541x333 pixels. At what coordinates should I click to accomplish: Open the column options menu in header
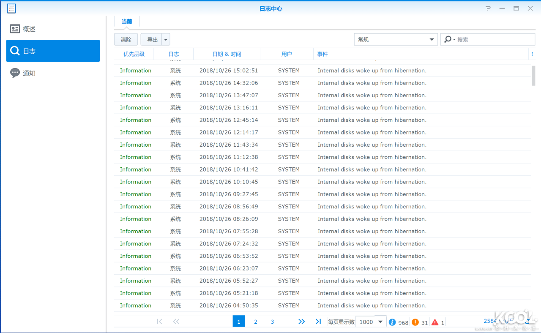pyautogui.click(x=532, y=54)
